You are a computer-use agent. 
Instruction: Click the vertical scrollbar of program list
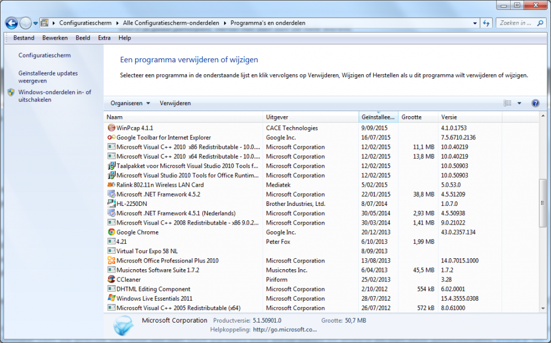coord(543,199)
